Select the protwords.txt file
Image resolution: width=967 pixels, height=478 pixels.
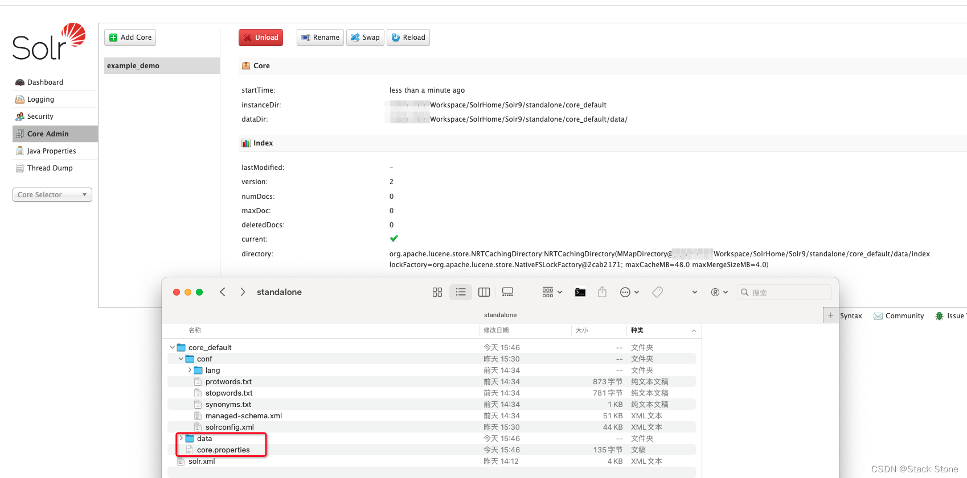click(x=228, y=381)
